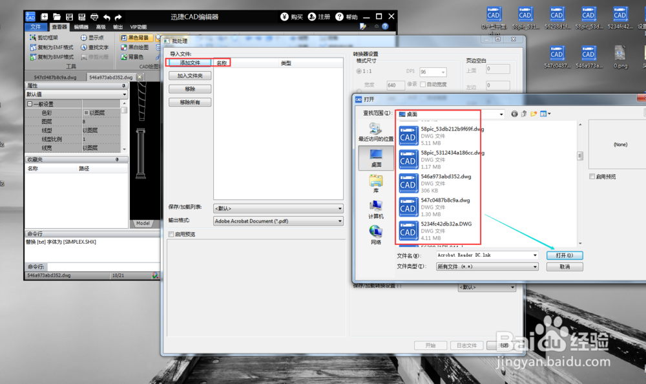Click the Print icon in title bar
Viewport: 646px width, 384px height.
tap(94, 17)
